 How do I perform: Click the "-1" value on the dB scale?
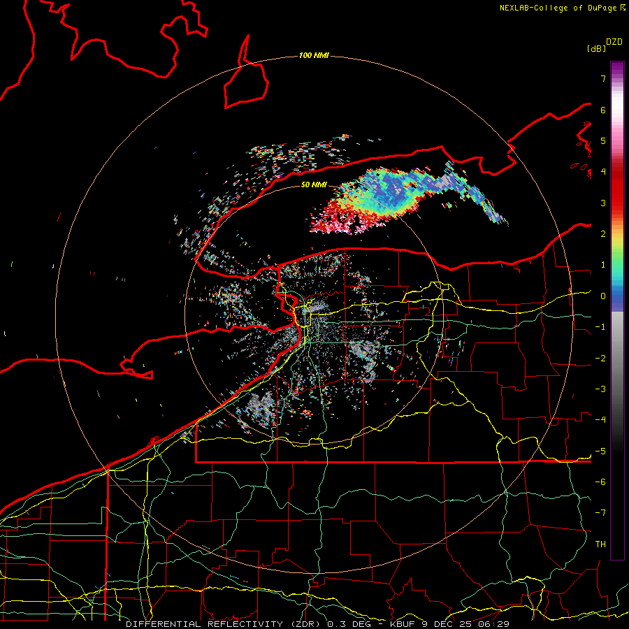point(600,327)
